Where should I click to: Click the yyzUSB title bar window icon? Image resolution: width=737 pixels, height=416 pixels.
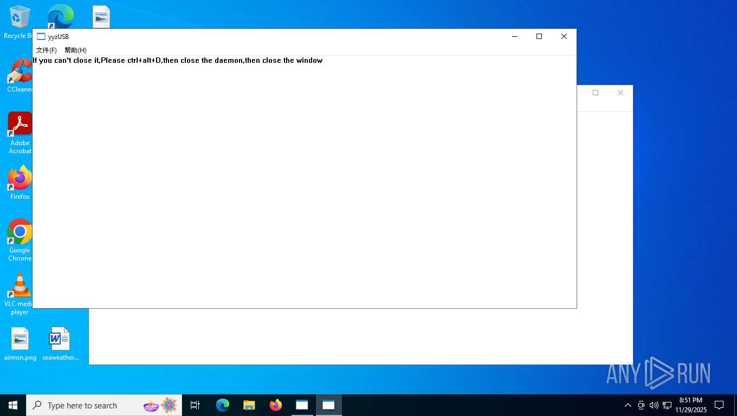coord(41,37)
